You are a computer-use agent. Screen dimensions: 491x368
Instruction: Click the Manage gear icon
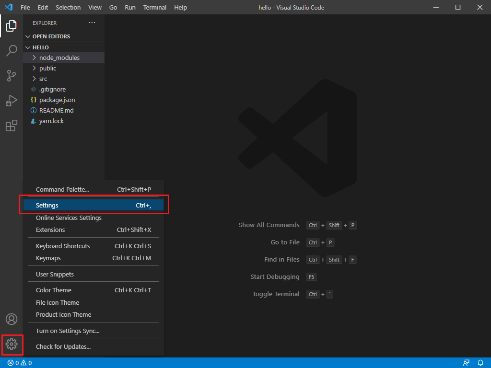(x=12, y=344)
